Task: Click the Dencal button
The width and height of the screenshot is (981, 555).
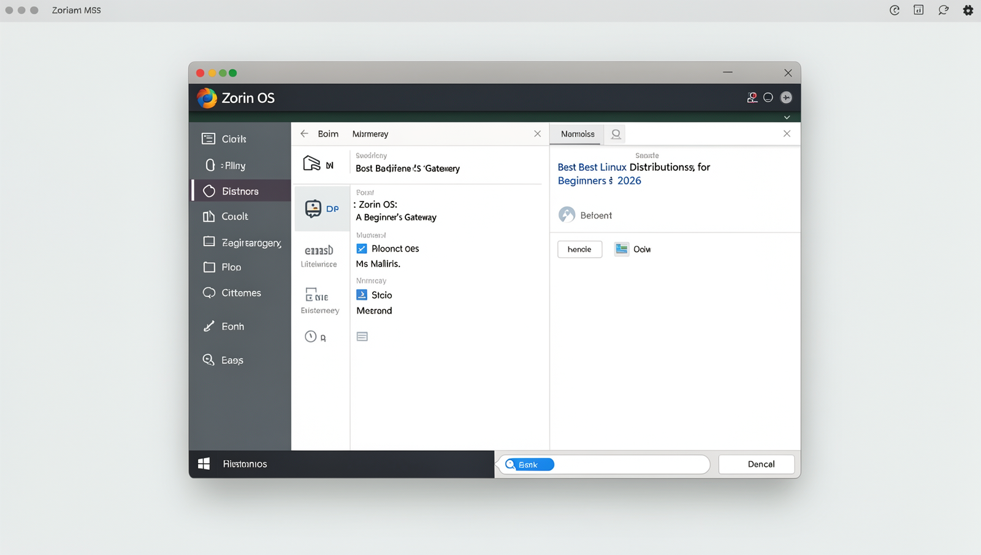Action: (757, 464)
